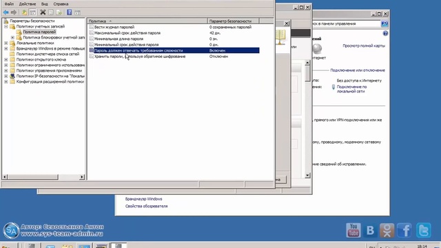The image size is (441, 248).
Task: Select Минимальный срок действия пароля policy
Action: coord(126,45)
